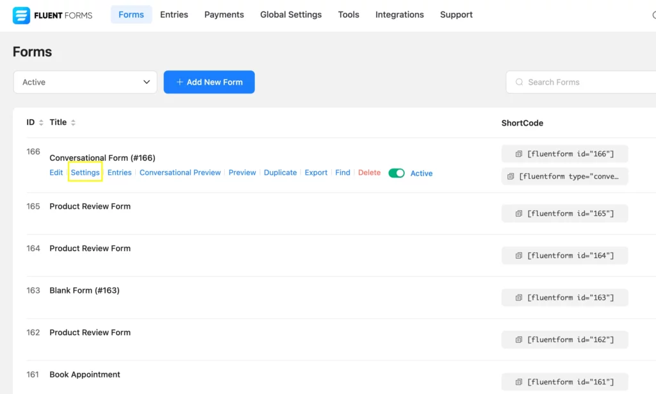656x394 pixels.
Task: Open the Support tab
Action: coord(456,15)
